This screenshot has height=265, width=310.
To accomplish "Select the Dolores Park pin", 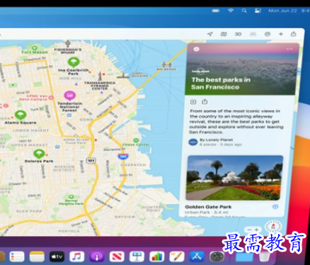I will coord(39,154).
